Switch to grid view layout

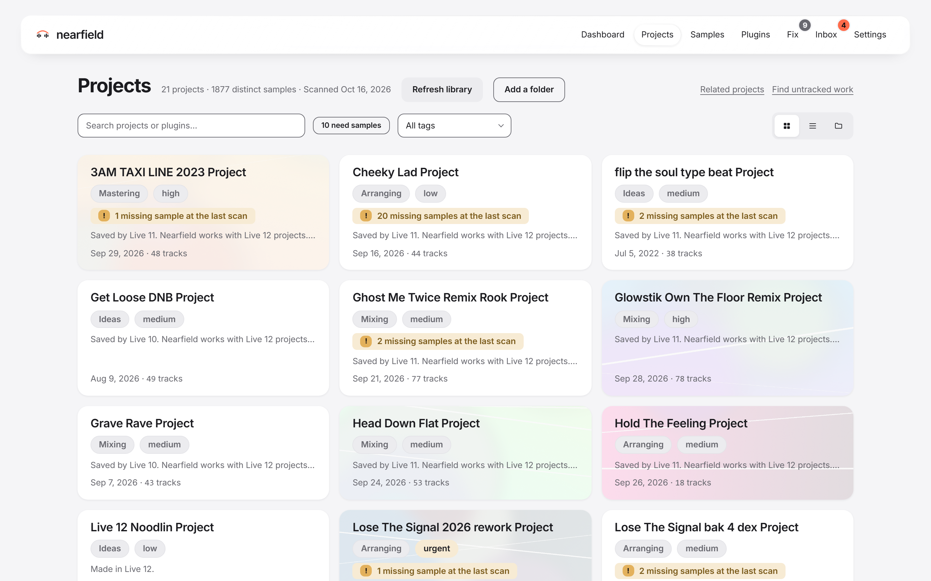click(x=787, y=126)
